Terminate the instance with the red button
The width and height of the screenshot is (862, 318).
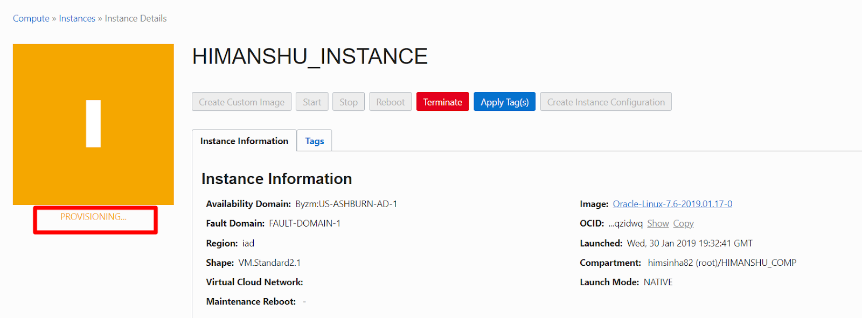[x=442, y=102]
